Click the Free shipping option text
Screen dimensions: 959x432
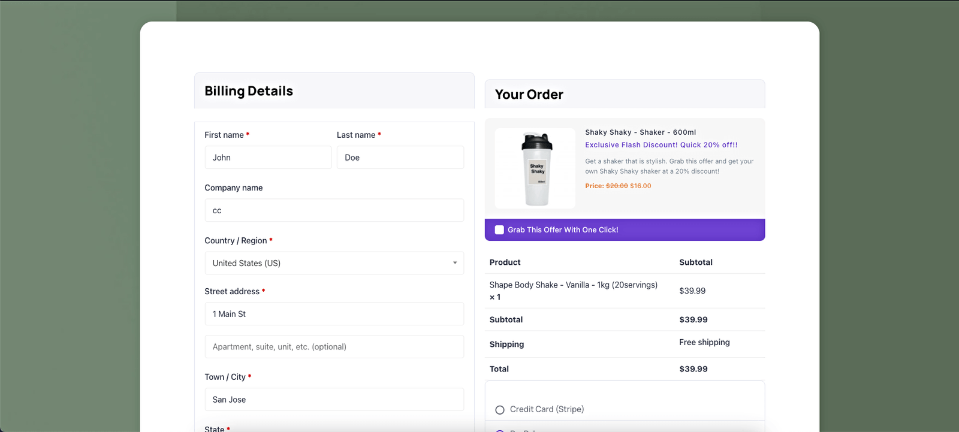704,343
